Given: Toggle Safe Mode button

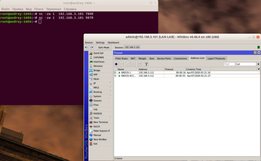Looking at the screenshot, I should click(x=104, y=47).
